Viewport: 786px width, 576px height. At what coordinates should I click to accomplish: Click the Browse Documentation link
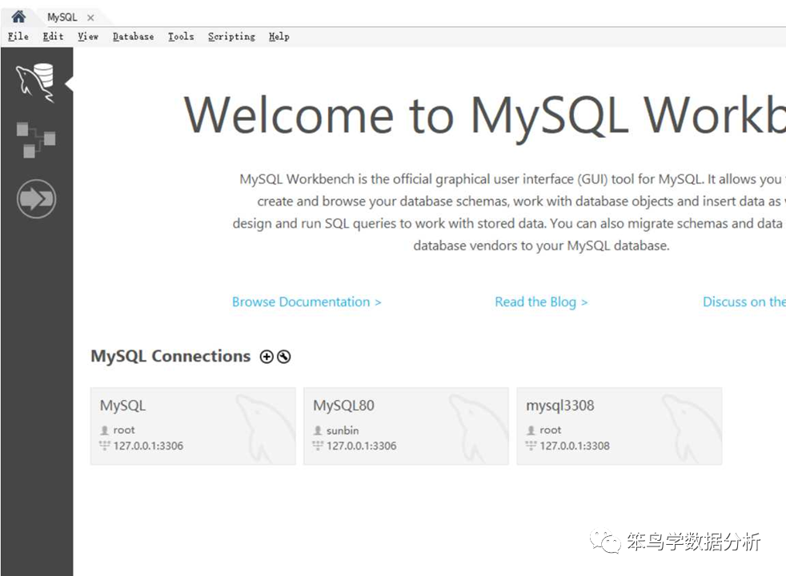(307, 302)
